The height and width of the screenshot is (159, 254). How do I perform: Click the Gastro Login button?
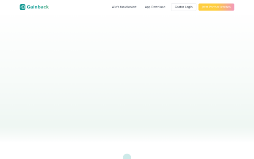click(x=184, y=7)
